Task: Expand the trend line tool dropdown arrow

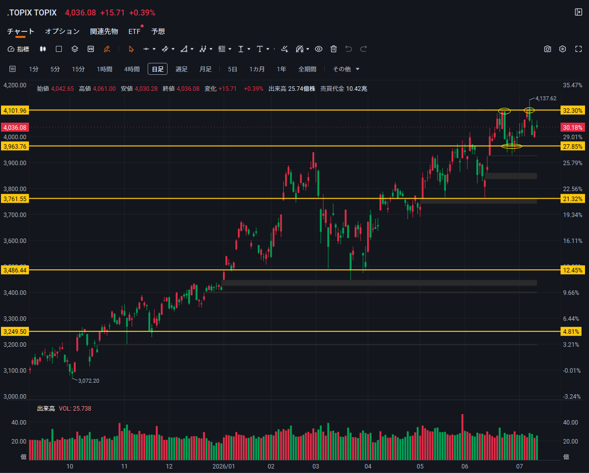Action: (173, 49)
